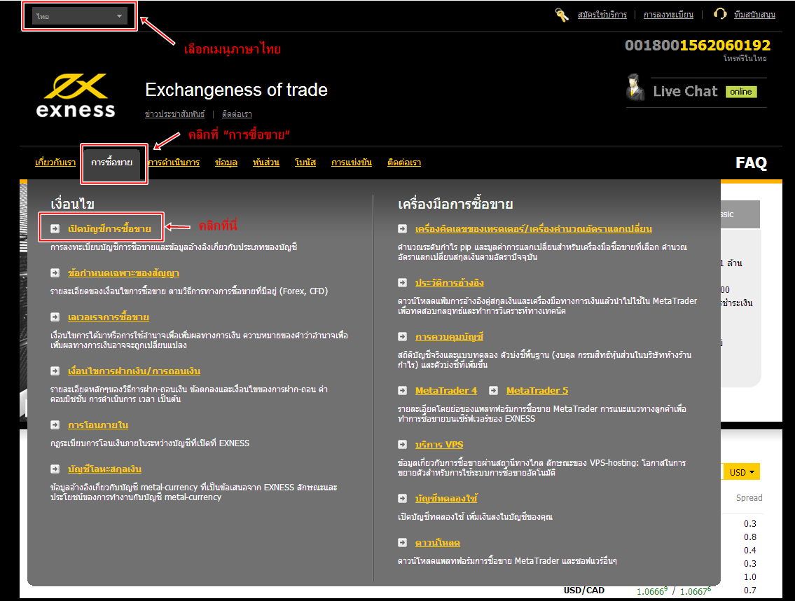Click arrow icon beside MetaTrader 4
This screenshot has height=601, width=795.
click(402, 391)
